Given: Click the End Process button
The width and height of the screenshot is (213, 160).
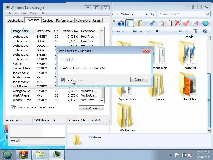Looking at the screenshot, I should point(91,108).
